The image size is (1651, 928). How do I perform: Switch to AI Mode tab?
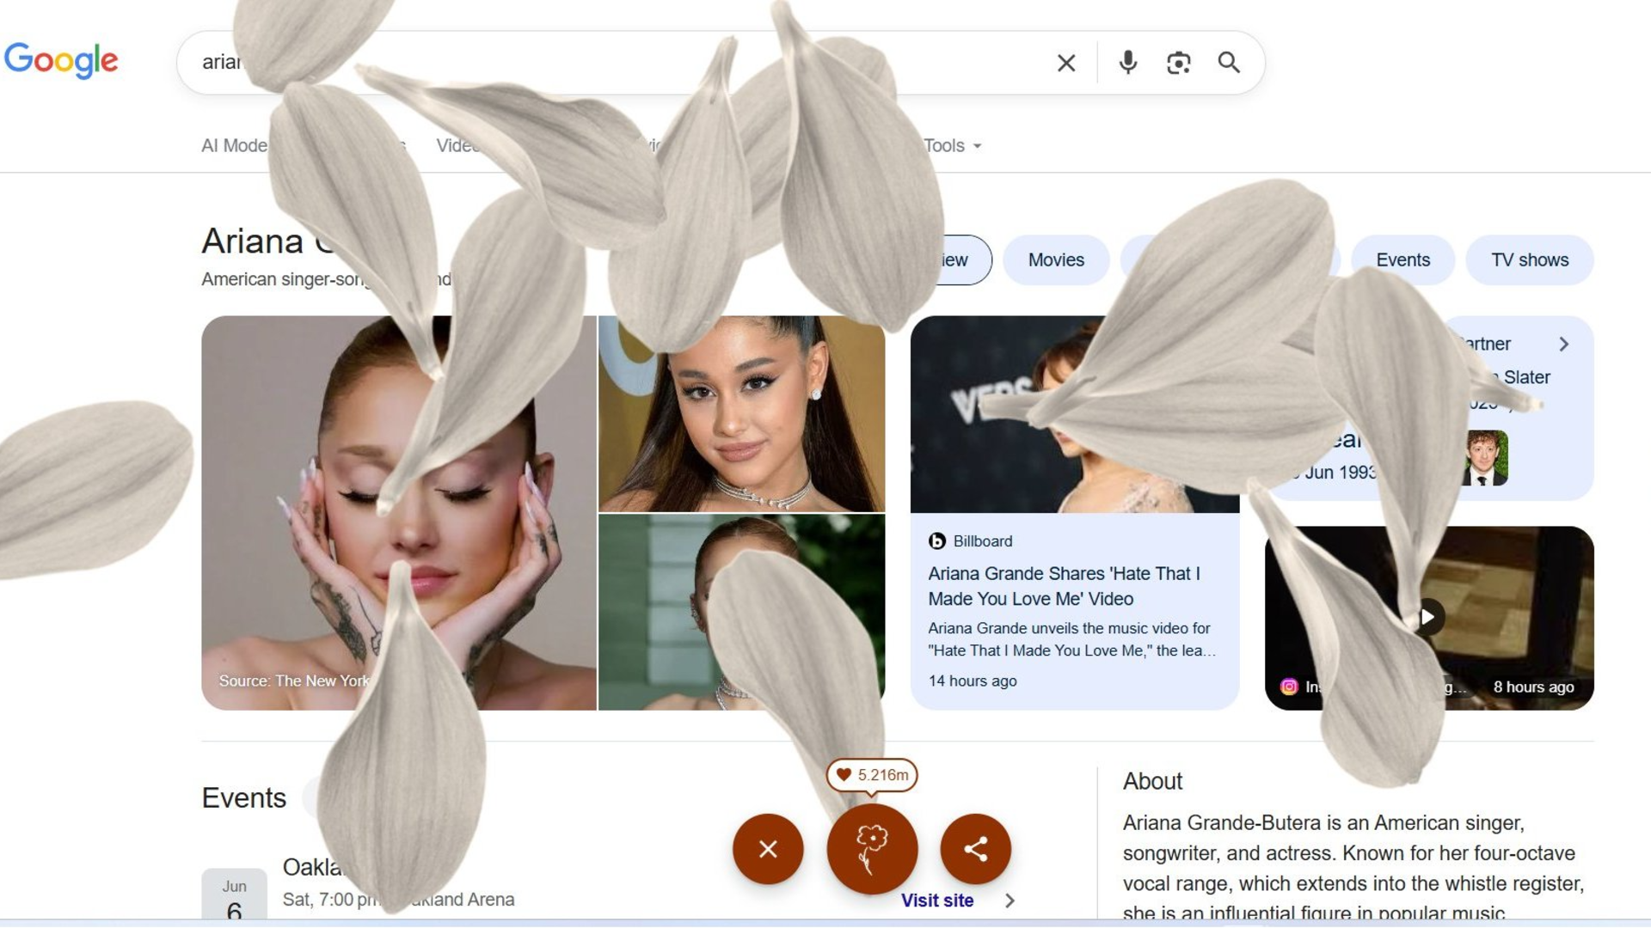point(234,146)
